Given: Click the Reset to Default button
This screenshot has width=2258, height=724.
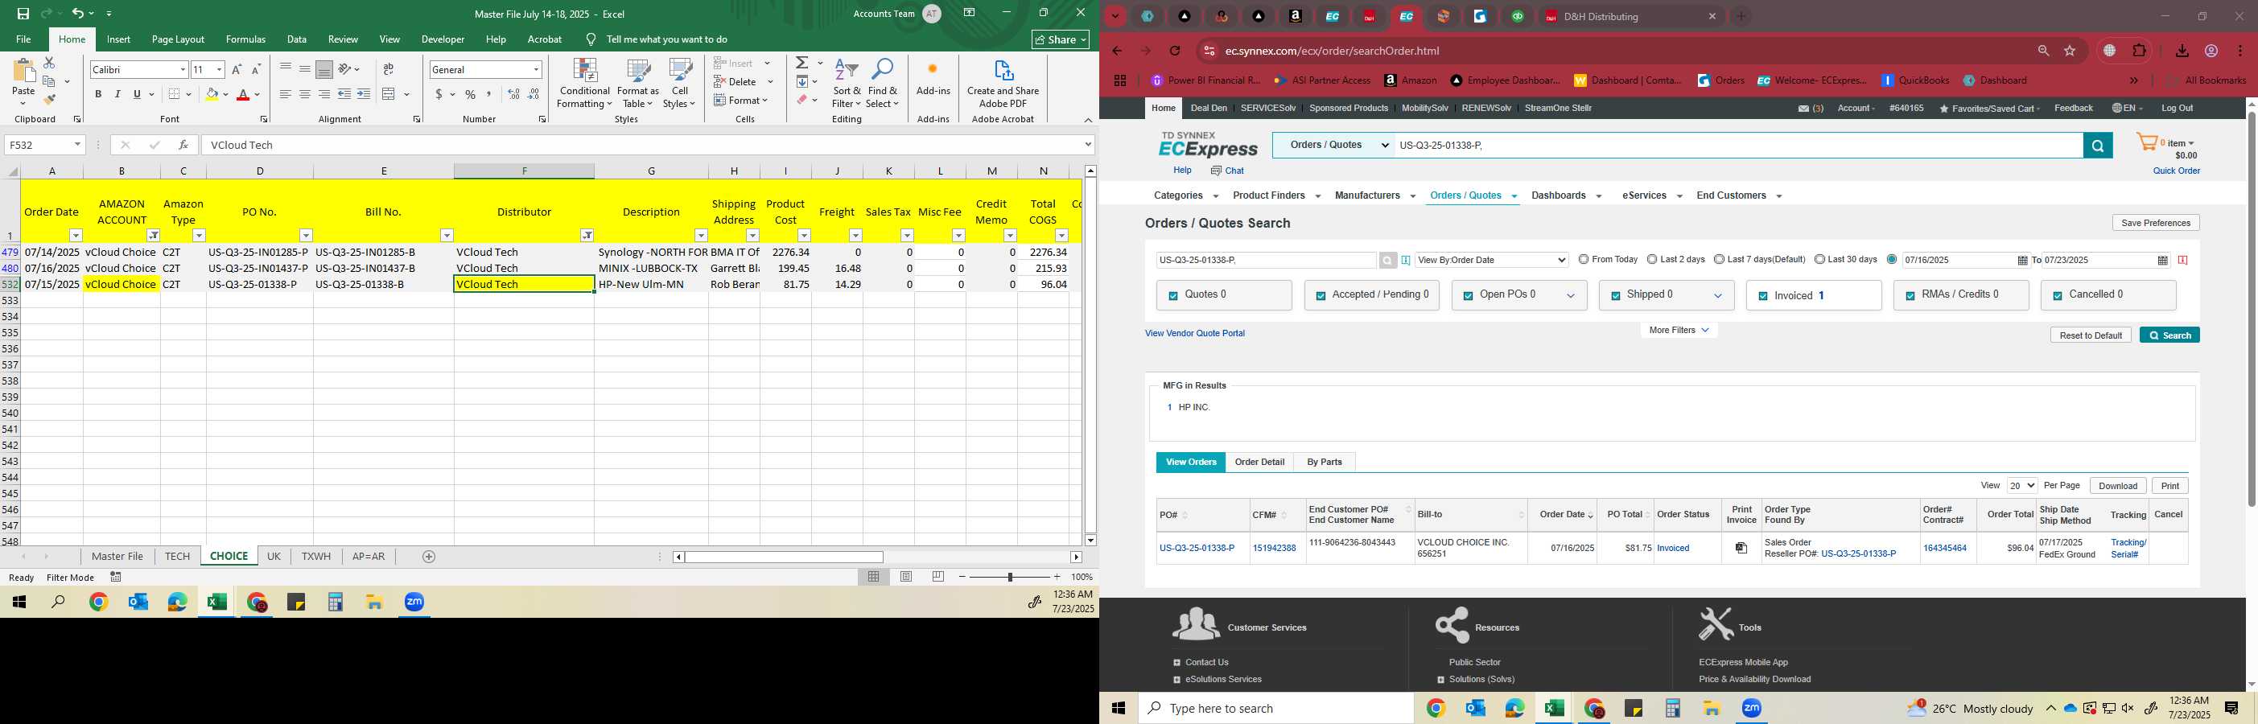Looking at the screenshot, I should (2091, 335).
